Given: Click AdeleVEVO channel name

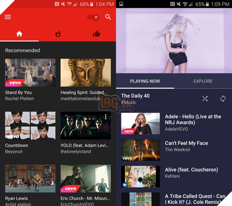Looking at the screenshot, I should point(176,129).
